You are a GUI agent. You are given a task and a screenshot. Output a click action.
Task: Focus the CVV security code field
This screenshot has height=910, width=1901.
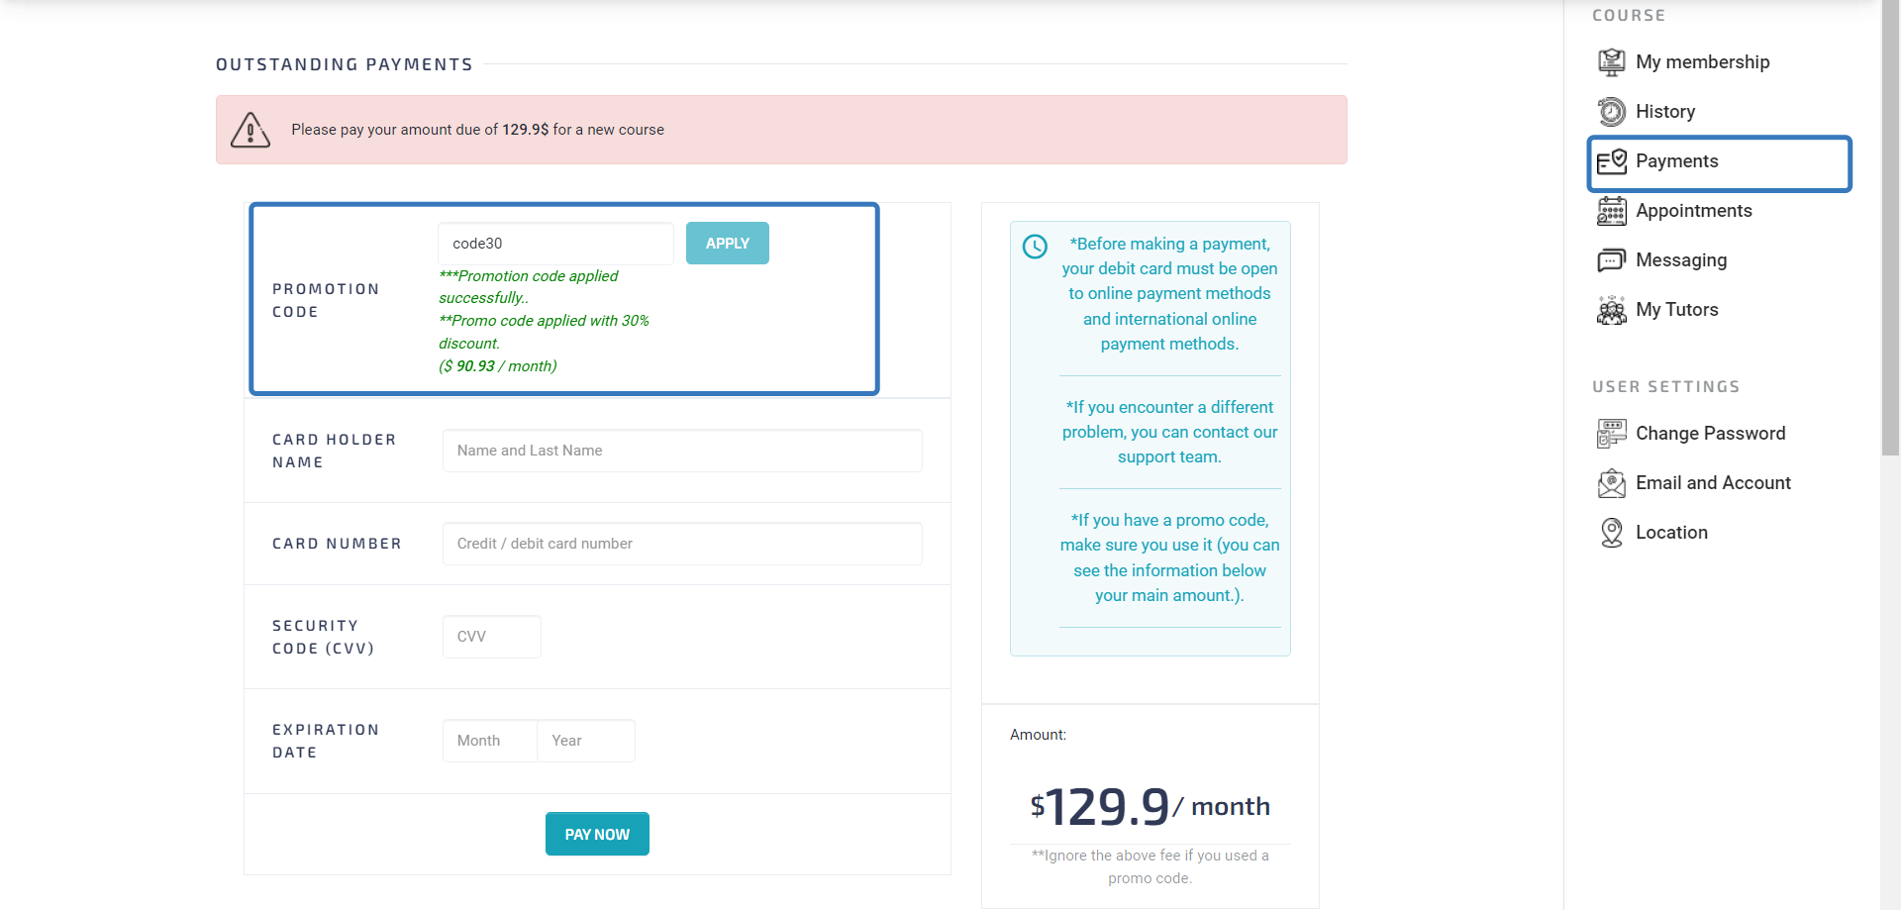click(492, 637)
